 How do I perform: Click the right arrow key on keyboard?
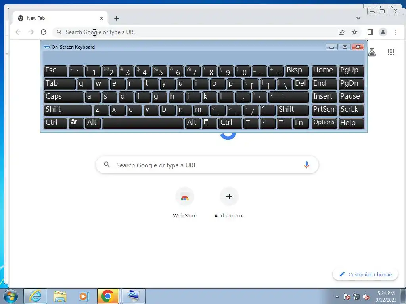[x=284, y=123]
